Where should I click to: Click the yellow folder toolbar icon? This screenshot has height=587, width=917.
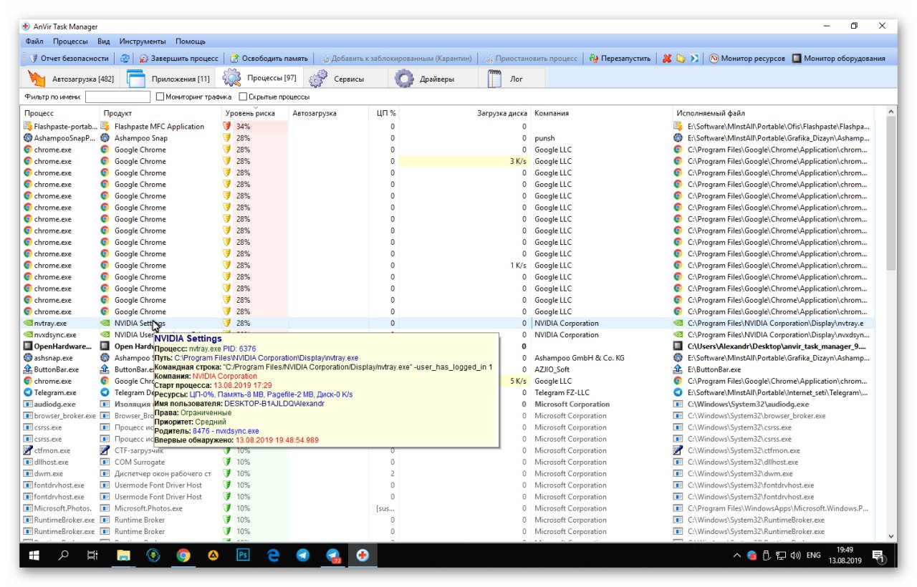pos(681,59)
